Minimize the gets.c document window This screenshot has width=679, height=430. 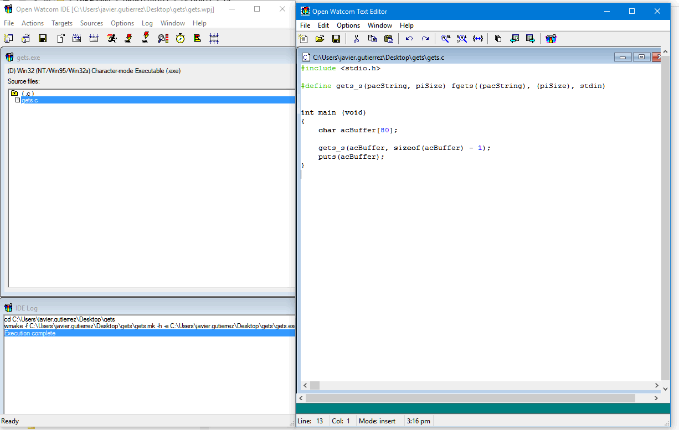coord(623,57)
